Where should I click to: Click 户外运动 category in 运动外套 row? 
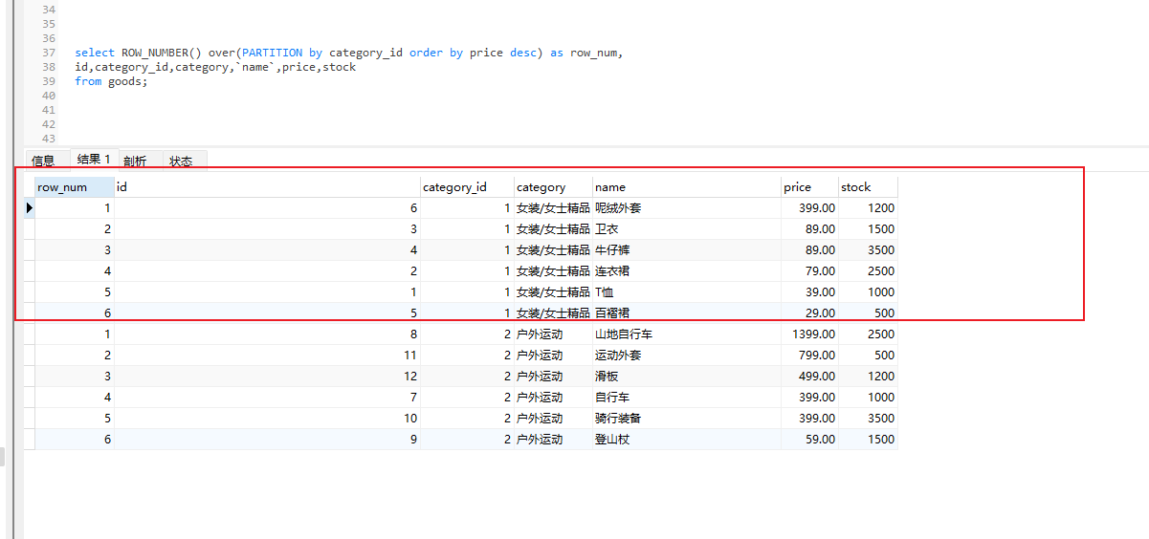[553, 356]
